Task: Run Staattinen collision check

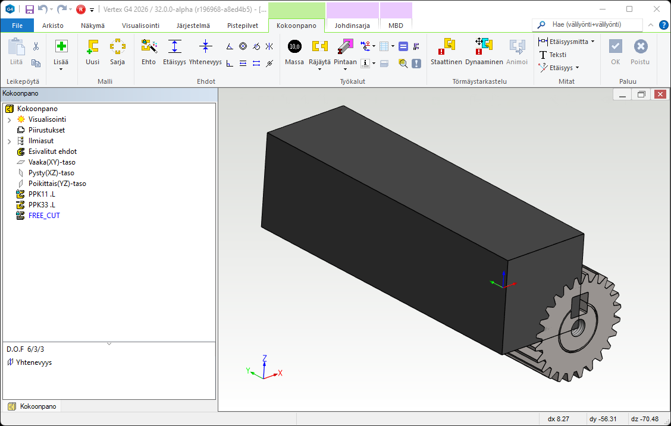Action: 446,52
